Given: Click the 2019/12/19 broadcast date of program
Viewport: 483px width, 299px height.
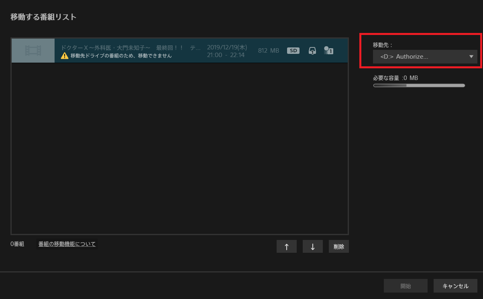Looking at the screenshot, I should (227, 48).
